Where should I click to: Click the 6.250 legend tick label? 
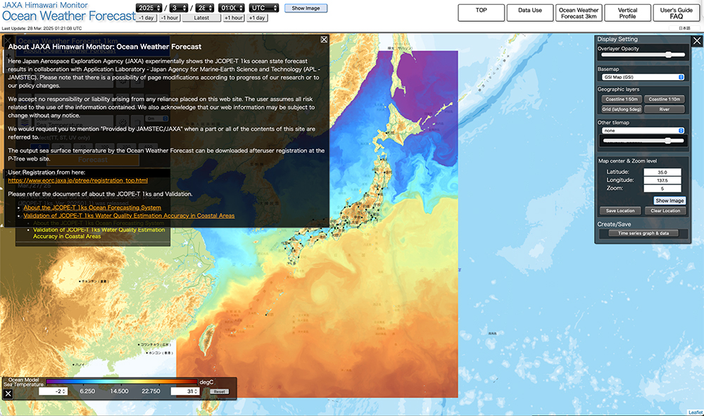click(87, 391)
